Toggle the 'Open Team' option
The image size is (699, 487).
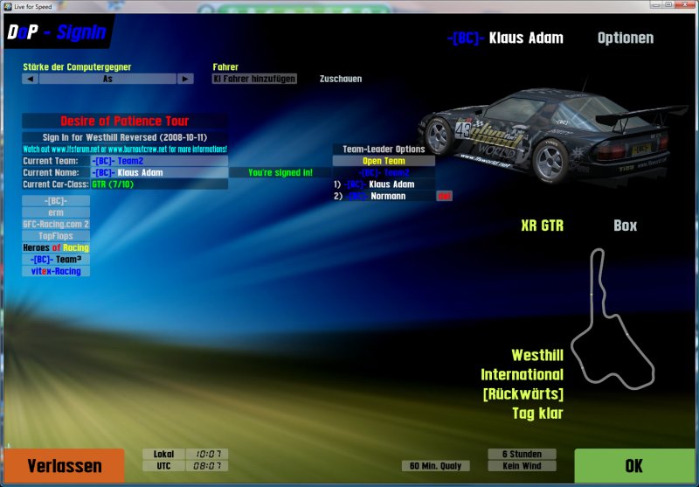pos(384,161)
